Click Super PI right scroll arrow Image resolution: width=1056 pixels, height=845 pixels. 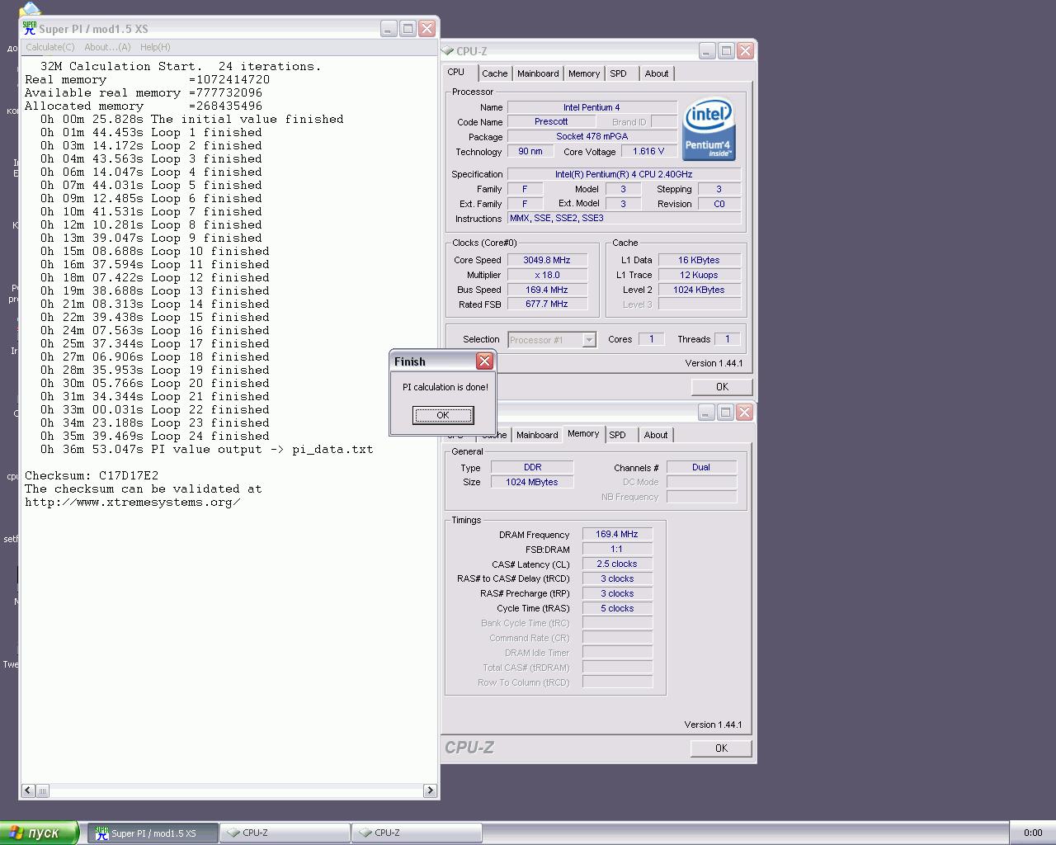click(x=430, y=791)
